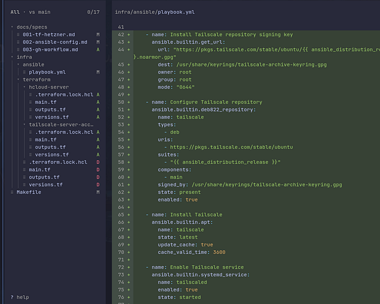Click the 'mode: "0644"' line
The image size is (380, 304).
point(176,87)
